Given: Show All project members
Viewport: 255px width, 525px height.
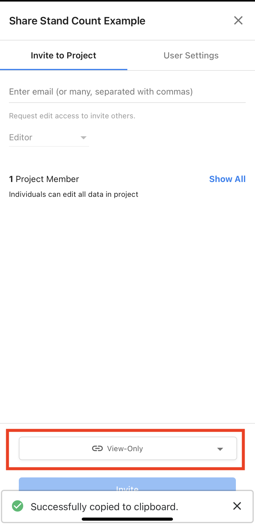Looking at the screenshot, I should point(227,179).
